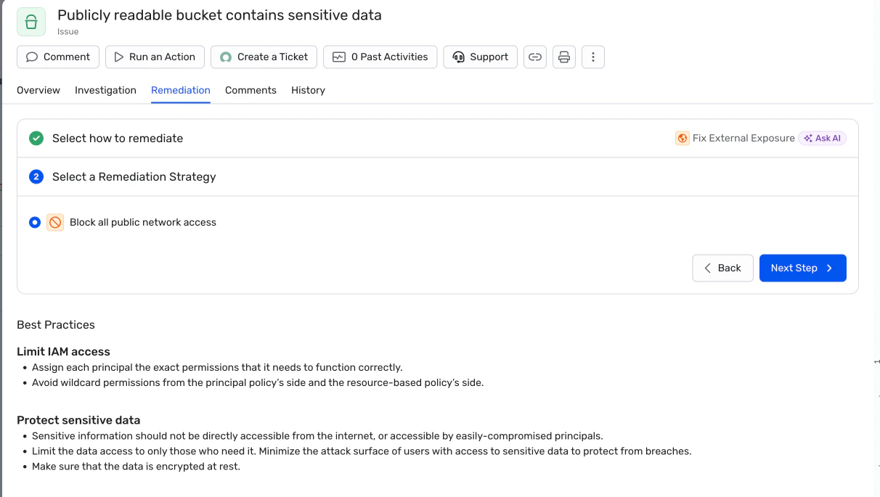Copy the issue link with chain icon
Viewport: 880px width, 497px height.
click(x=535, y=57)
